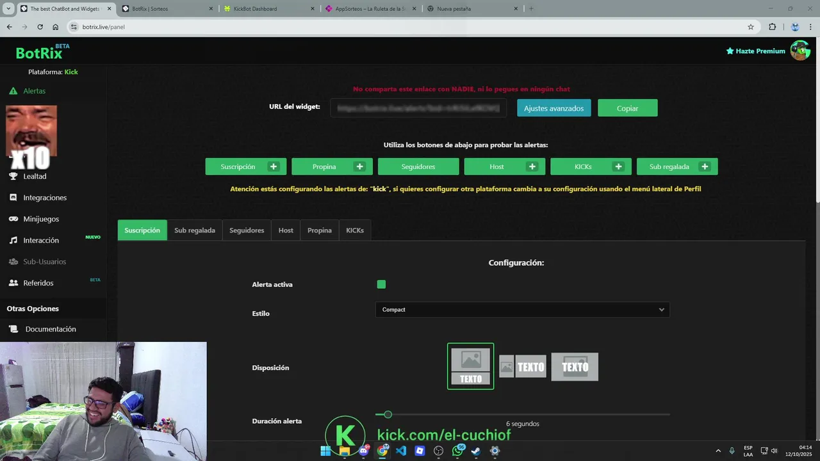Open the Windows Start menu
The height and width of the screenshot is (461, 820).
(325, 451)
